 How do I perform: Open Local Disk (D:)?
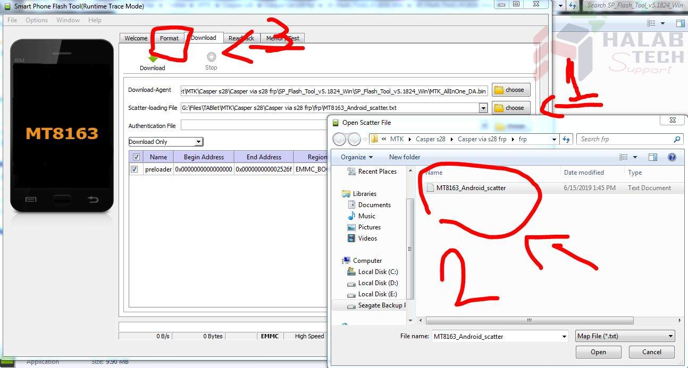click(x=373, y=283)
